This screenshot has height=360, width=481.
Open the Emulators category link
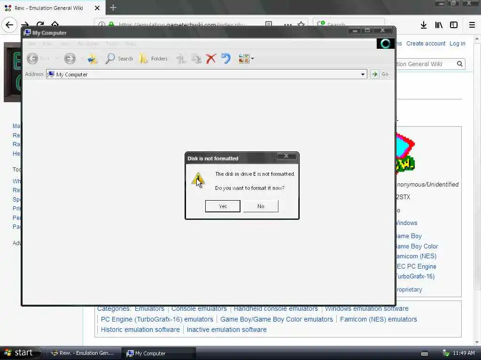(x=149, y=308)
